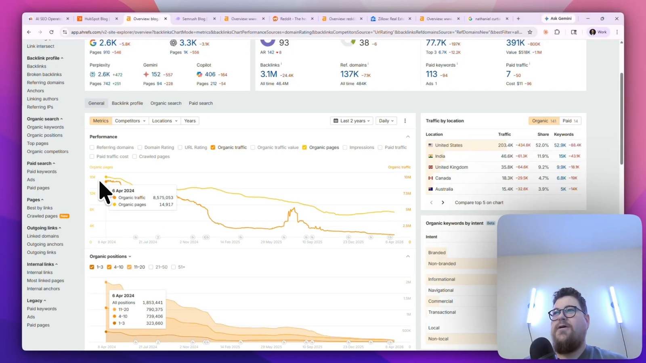
Task: Click the calendar icon in the date range selector
Action: point(336,121)
